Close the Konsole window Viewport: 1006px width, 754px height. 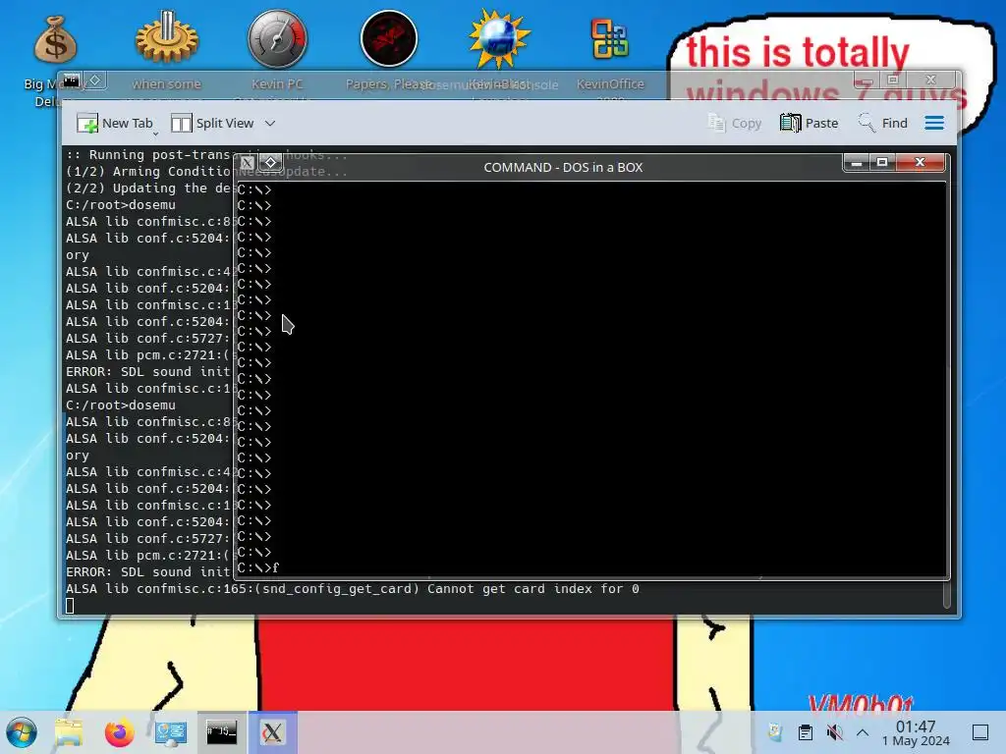pos(931,81)
